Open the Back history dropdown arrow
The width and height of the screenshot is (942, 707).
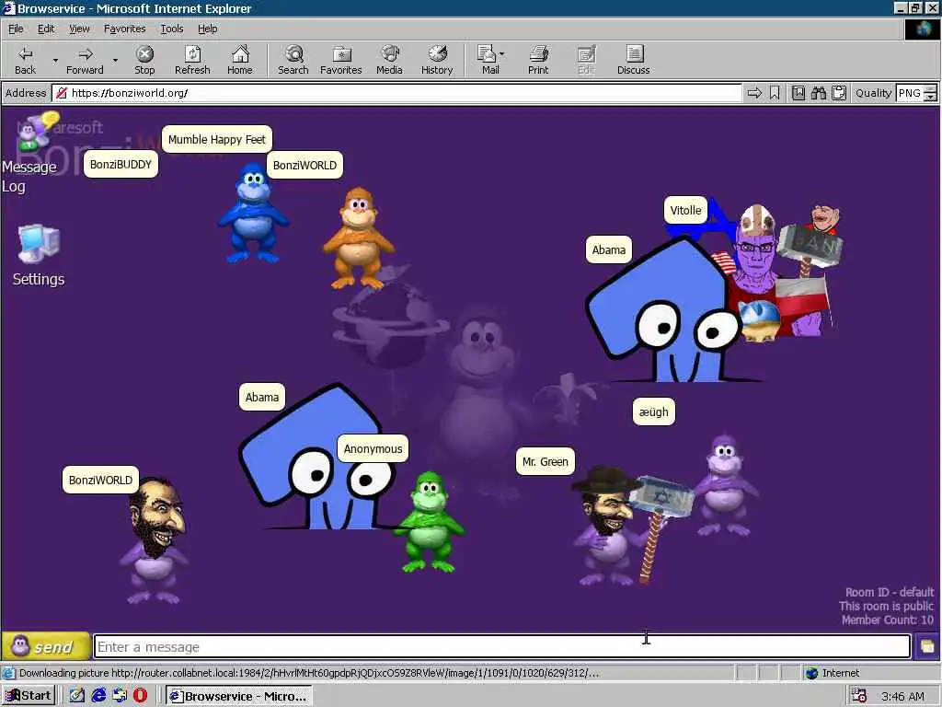click(55, 60)
